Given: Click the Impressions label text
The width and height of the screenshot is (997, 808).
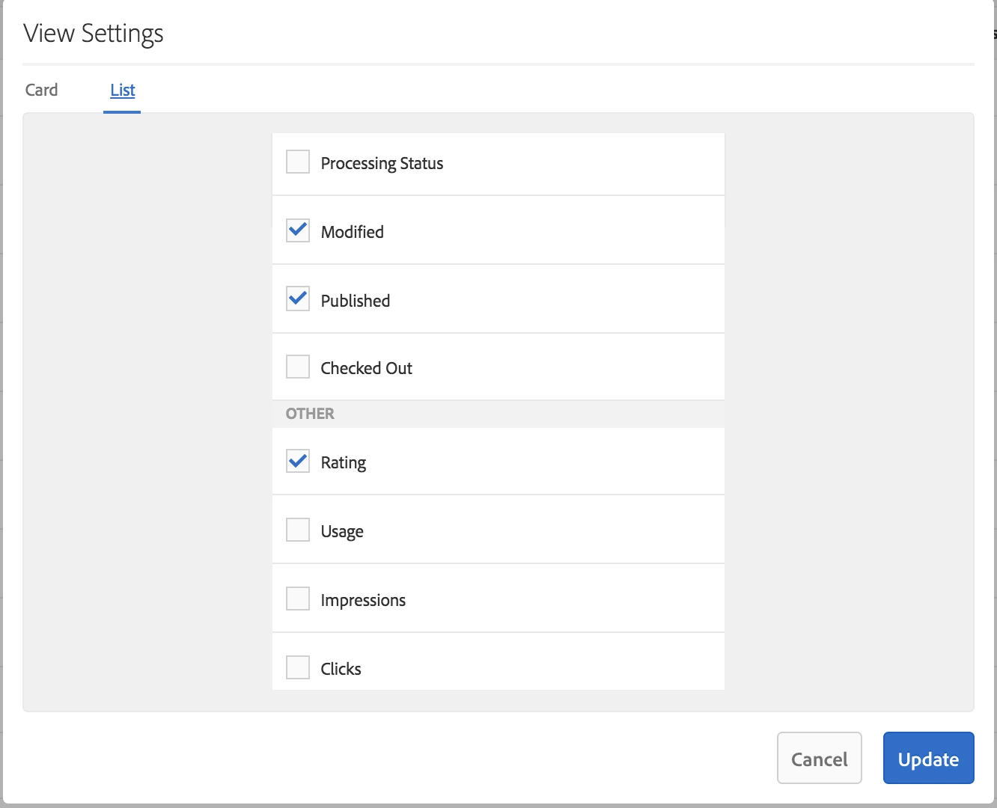Looking at the screenshot, I should tap(363, 600).
